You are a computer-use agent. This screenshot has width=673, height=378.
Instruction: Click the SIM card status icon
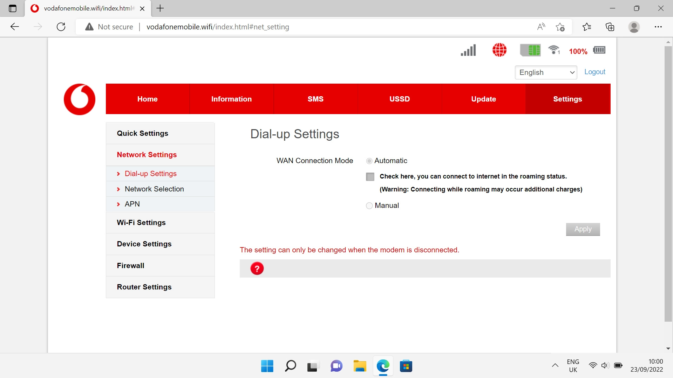click(530, 50)
